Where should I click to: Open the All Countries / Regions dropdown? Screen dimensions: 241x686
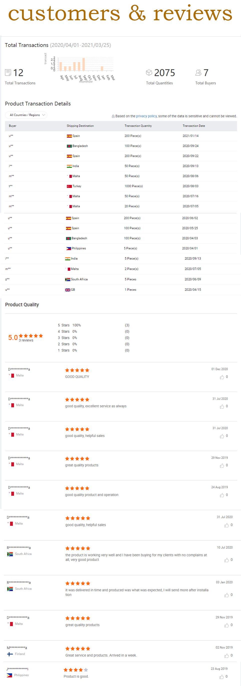click(26, 115)
